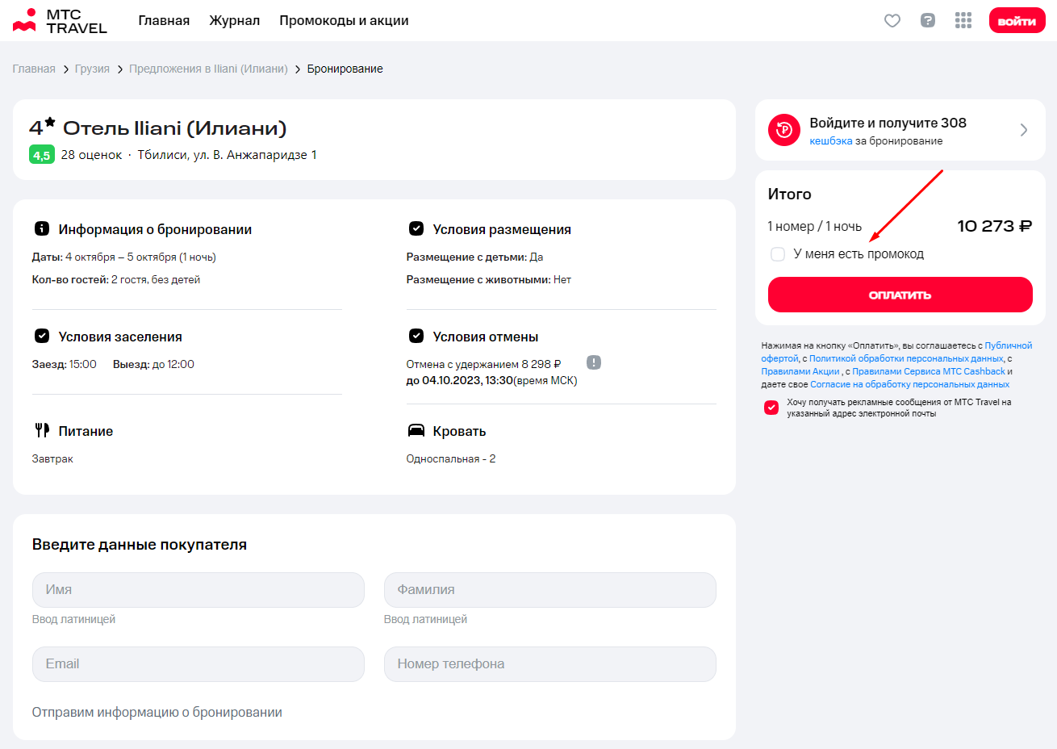
Task: Open Правилами Сервиса МТС Cashback link
Action: 929,371
